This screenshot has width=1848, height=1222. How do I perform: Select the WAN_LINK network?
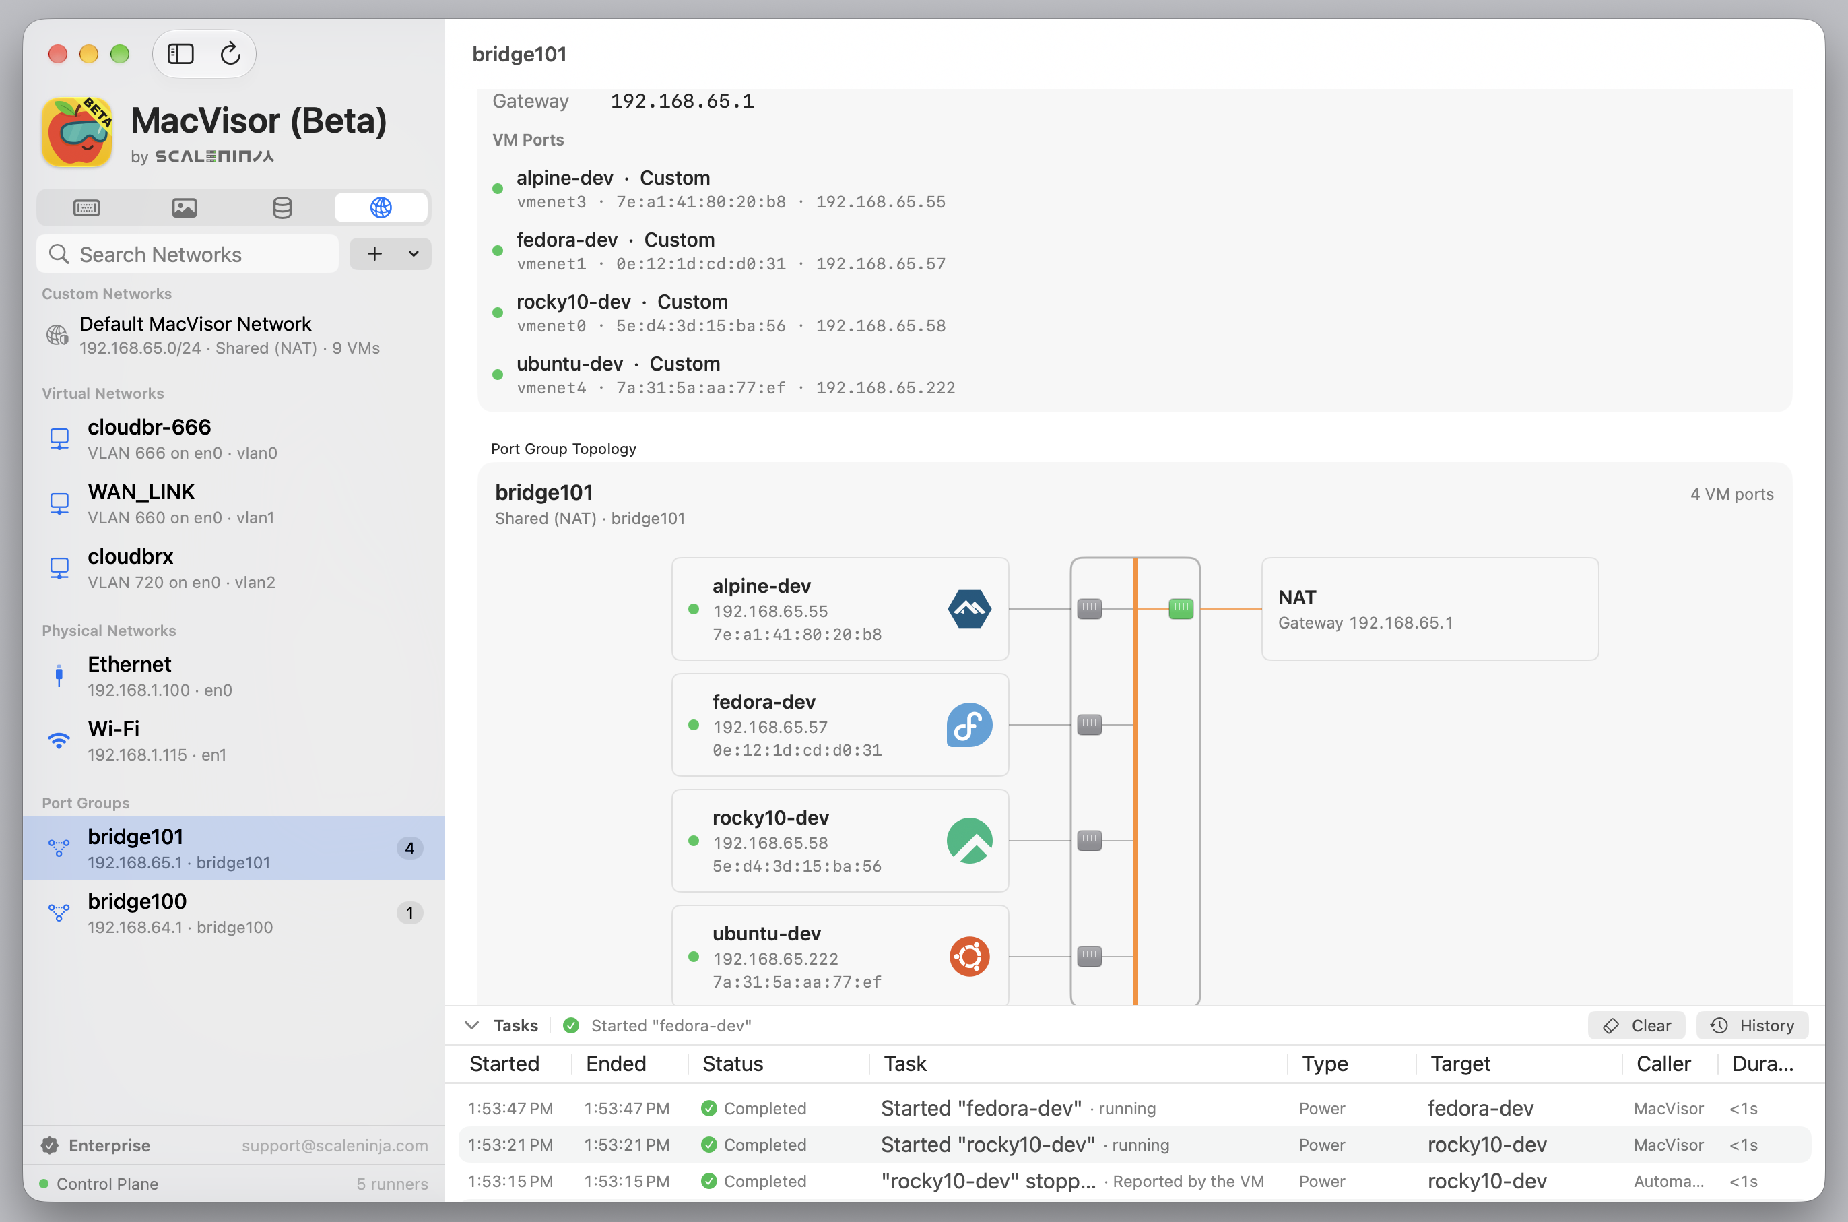234,503
